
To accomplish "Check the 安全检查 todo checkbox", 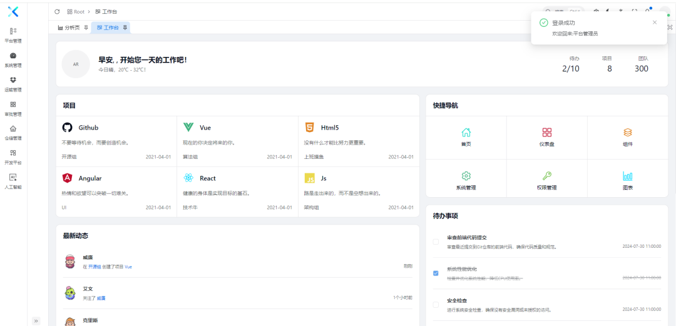I will [436, 305].
